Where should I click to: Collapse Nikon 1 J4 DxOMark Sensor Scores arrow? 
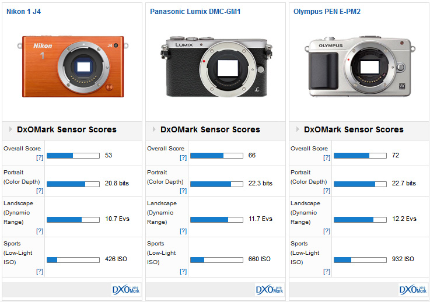point(11,129)
